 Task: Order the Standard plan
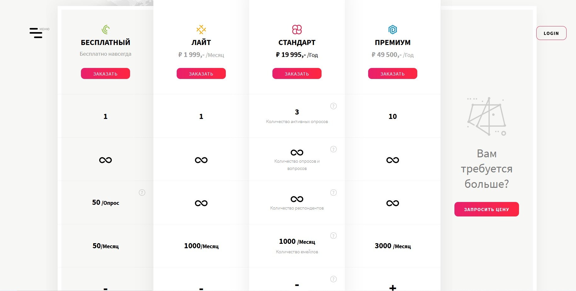point(297,74)
